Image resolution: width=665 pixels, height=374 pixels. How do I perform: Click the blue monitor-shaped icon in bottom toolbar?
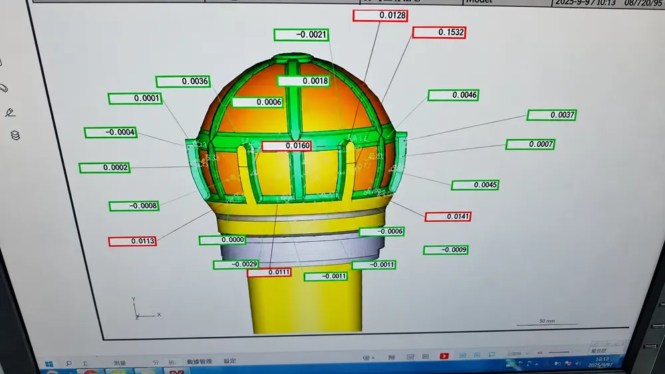point(492,355)
